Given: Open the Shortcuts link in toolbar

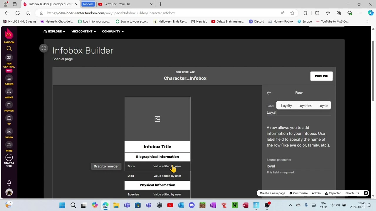Looking at the screenshot, I should click(352, 193).
